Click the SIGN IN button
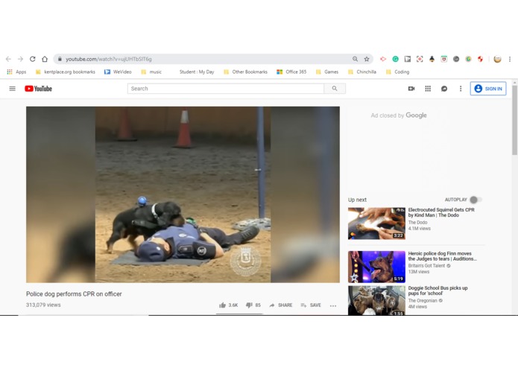The height and width of the screenshot is (368, 518). pos(488,89)
